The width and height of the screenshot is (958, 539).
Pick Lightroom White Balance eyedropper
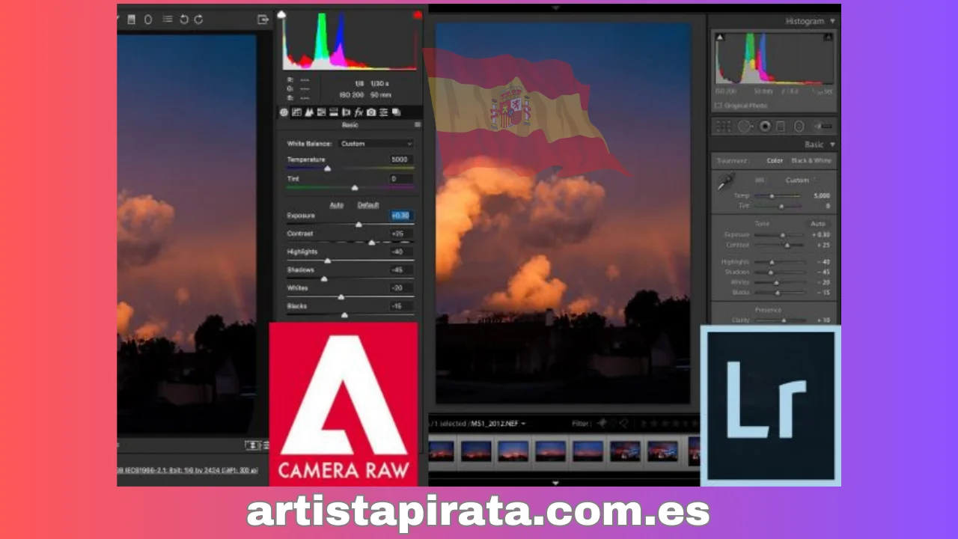click(724, 182)
